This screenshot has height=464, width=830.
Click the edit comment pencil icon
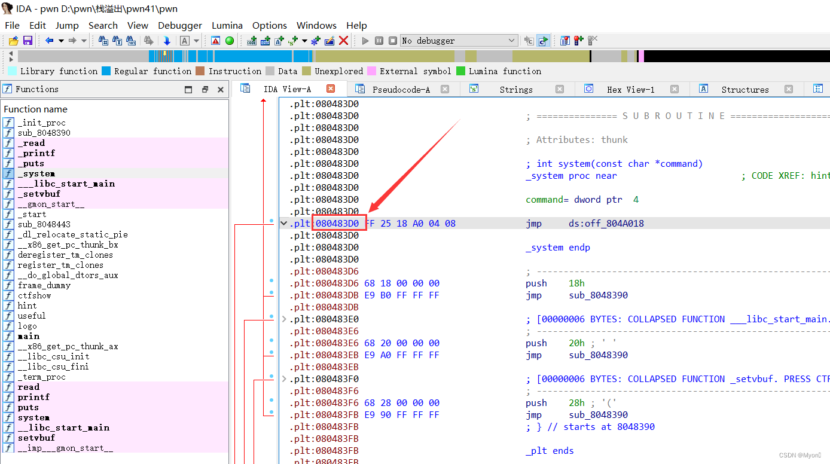(x=329, y=40)
